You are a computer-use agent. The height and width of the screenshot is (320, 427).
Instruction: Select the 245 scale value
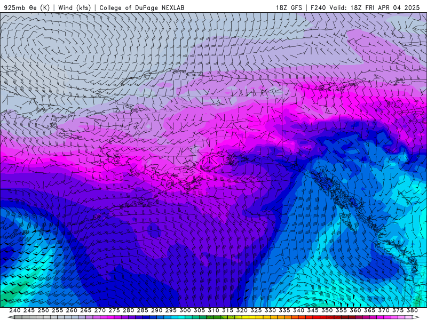coord(29,310)
